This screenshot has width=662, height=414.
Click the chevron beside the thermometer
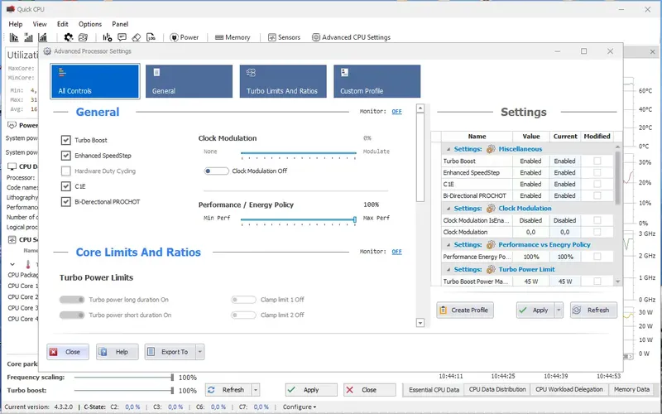[12, 264]
